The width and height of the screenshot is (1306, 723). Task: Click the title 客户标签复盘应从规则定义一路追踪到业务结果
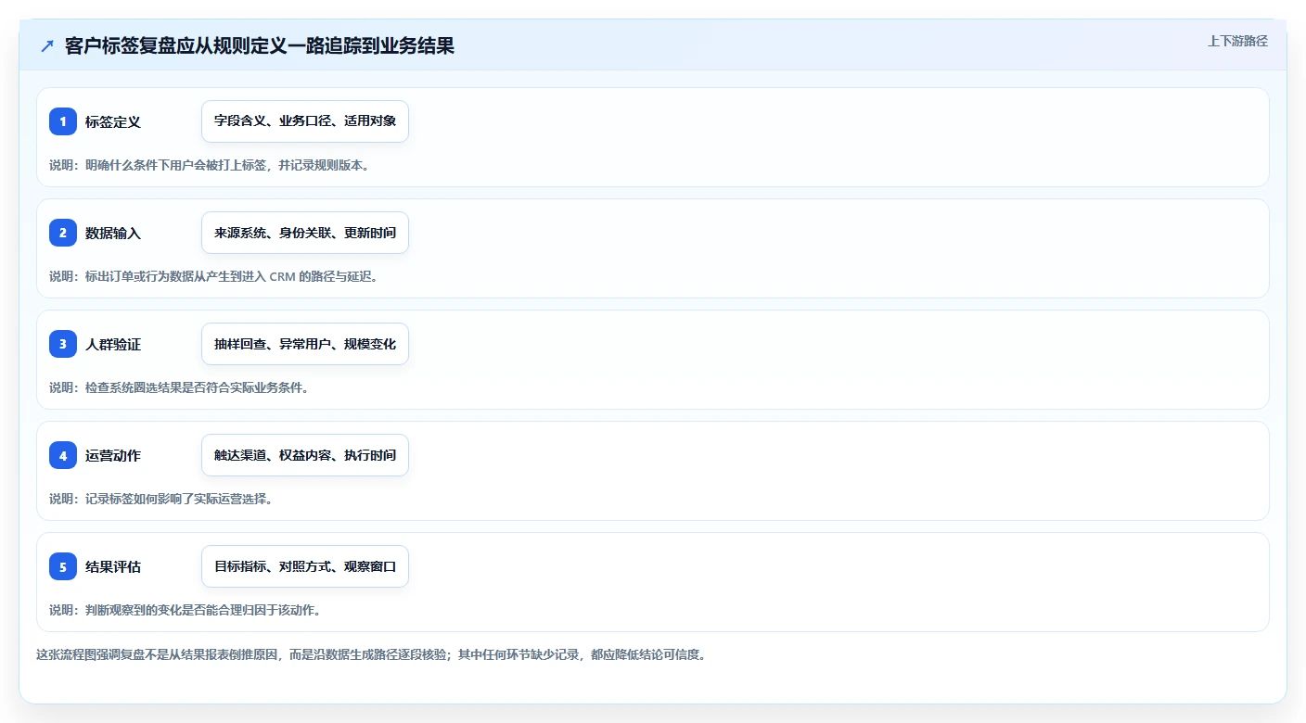pyautogui.click(x=260, y=46)
